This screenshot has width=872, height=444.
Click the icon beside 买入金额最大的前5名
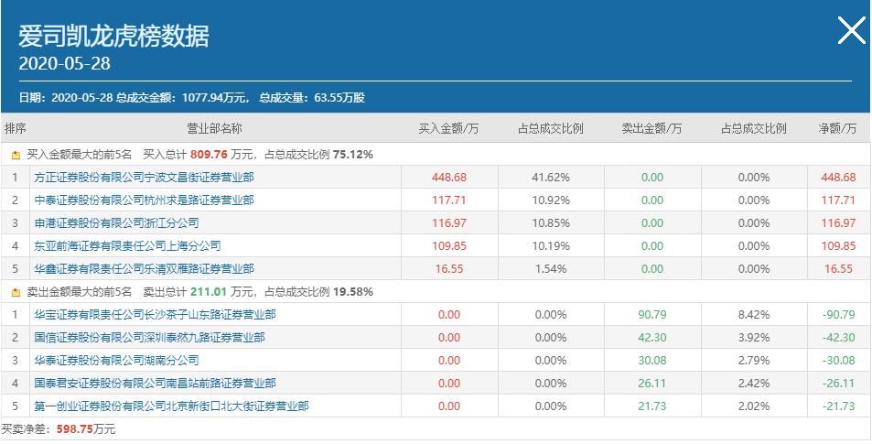16,156
